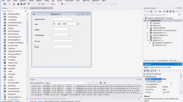
Task: Click the Undo toolbar arrow icon
Action: point(28,4)
